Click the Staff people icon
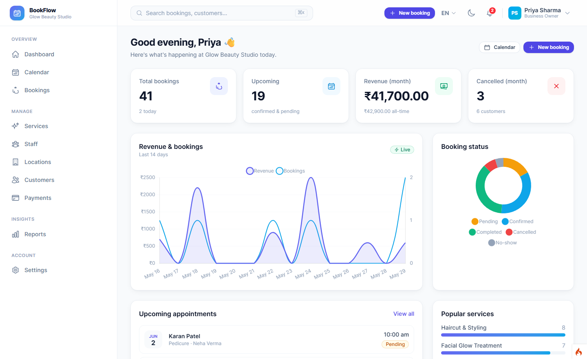This screenshot has width=587, height=359. click(15, 144)
